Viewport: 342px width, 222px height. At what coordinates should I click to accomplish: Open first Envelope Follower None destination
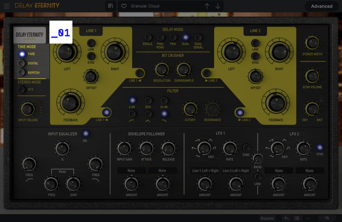point(131,171)
